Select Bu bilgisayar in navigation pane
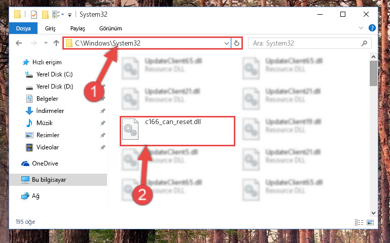The width and height of the screenshot is (390, 243). [58, 180]
